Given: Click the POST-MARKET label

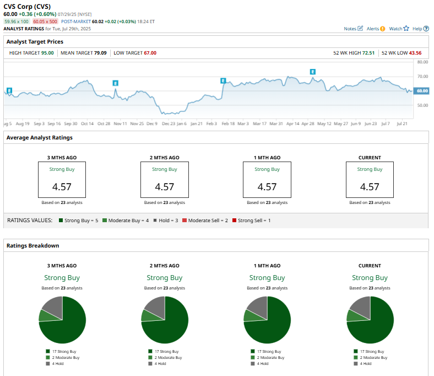Looking at the screenshot, I should click(x=76, y=22).
